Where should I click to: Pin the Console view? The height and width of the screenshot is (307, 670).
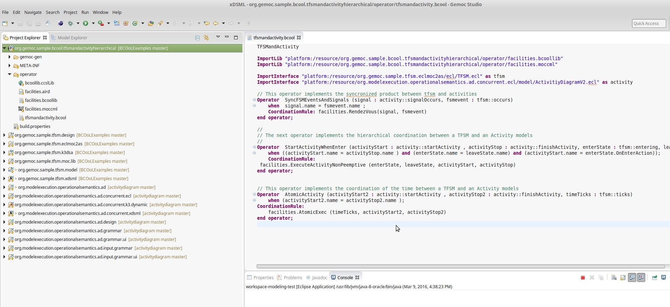(654, 277)
